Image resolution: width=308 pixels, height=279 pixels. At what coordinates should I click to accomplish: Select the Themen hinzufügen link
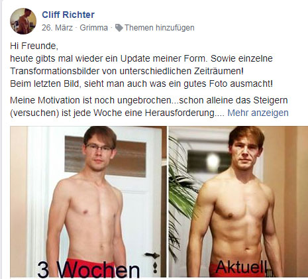tap(160, 28)
